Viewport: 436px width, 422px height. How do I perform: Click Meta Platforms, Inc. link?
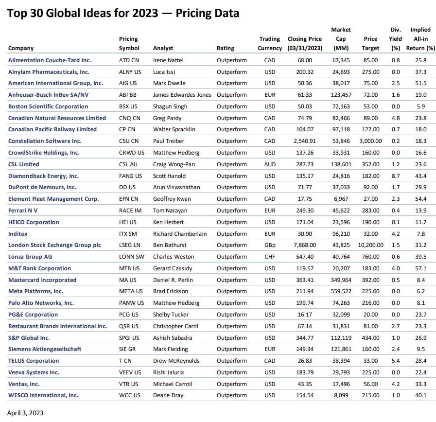[35, 291]
